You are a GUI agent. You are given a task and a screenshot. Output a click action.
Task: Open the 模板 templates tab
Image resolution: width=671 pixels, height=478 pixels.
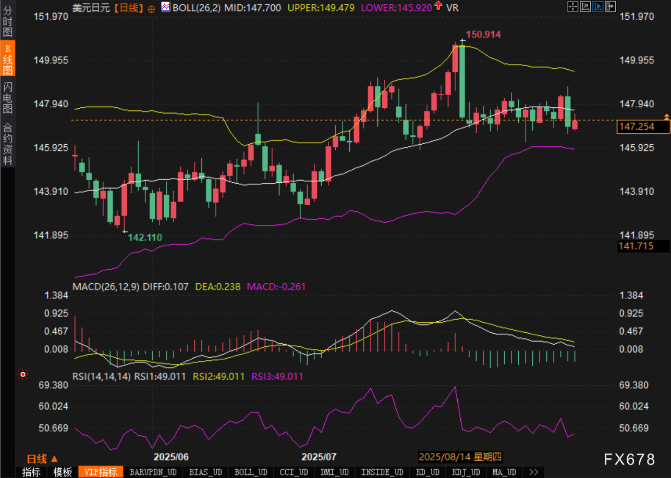63,472
